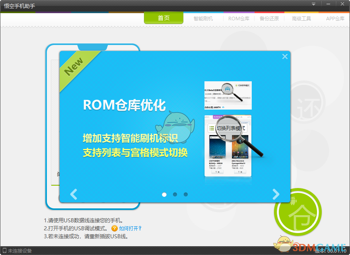Click instruction 1.请使用USB数据线连接您的手机
The height and width of the screenshot is (255, 350).
tap(84, 221)
